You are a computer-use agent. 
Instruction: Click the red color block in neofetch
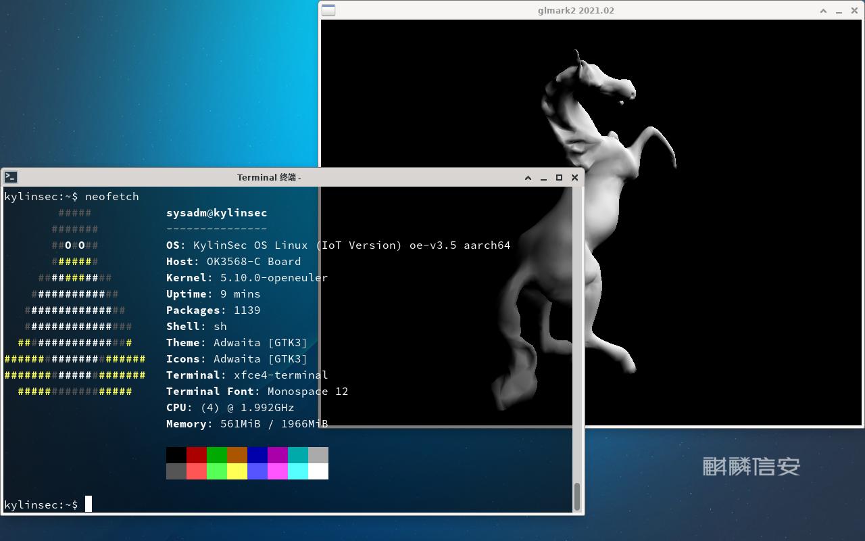197,454
